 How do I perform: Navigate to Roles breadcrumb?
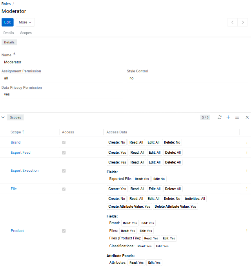(6, 4)
